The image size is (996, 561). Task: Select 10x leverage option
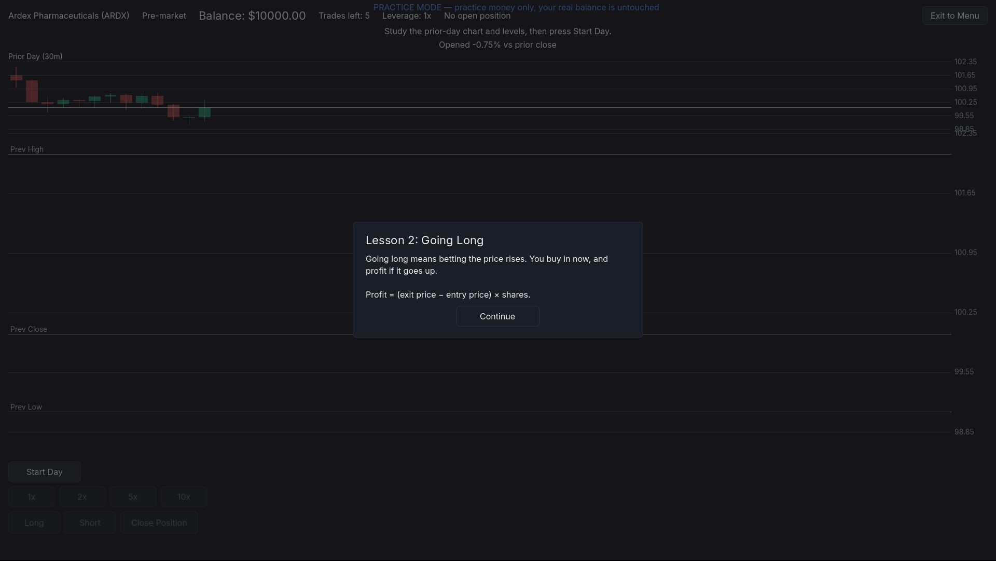184,497
